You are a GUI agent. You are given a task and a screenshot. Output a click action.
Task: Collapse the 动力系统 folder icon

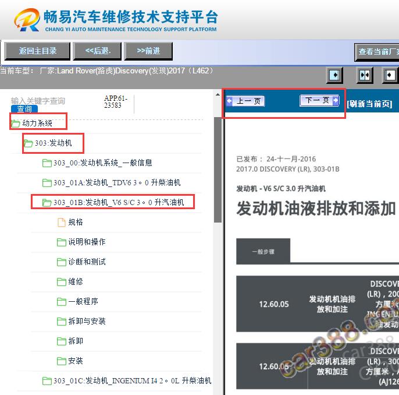16,124
